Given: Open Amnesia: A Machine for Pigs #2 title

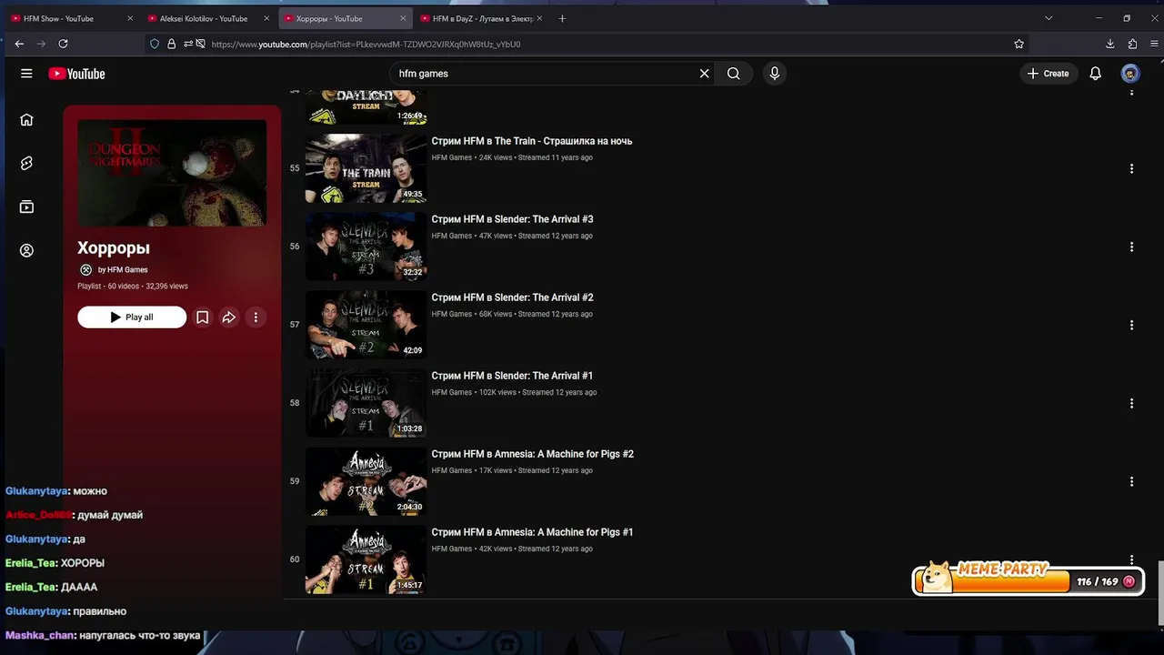Looking at the screenshot, I should coord(532,454).
